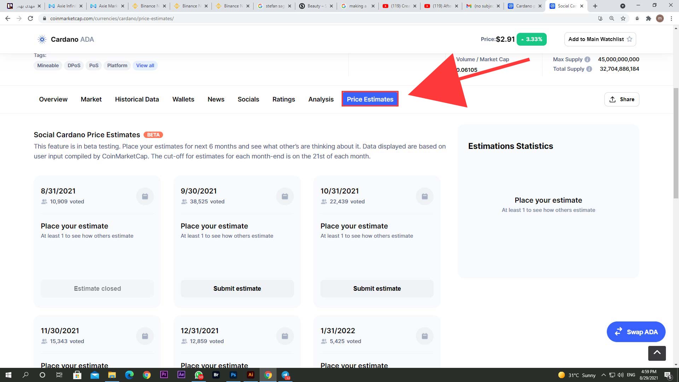
Task: Bookmark this page with star icon
Action: (x=623, y=18)
